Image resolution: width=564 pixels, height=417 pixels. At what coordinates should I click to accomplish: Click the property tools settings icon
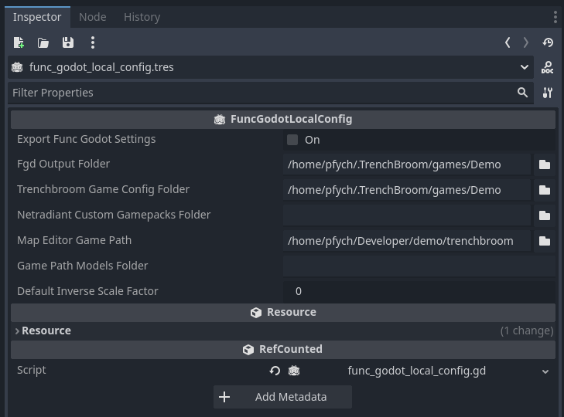[x=548, y=93]
